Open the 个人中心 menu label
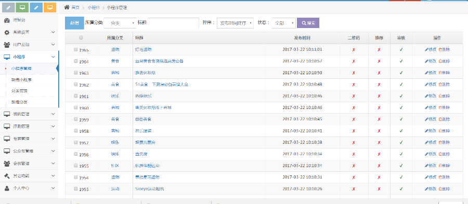This screenshot has height=204, width=468. coord(21,188)
